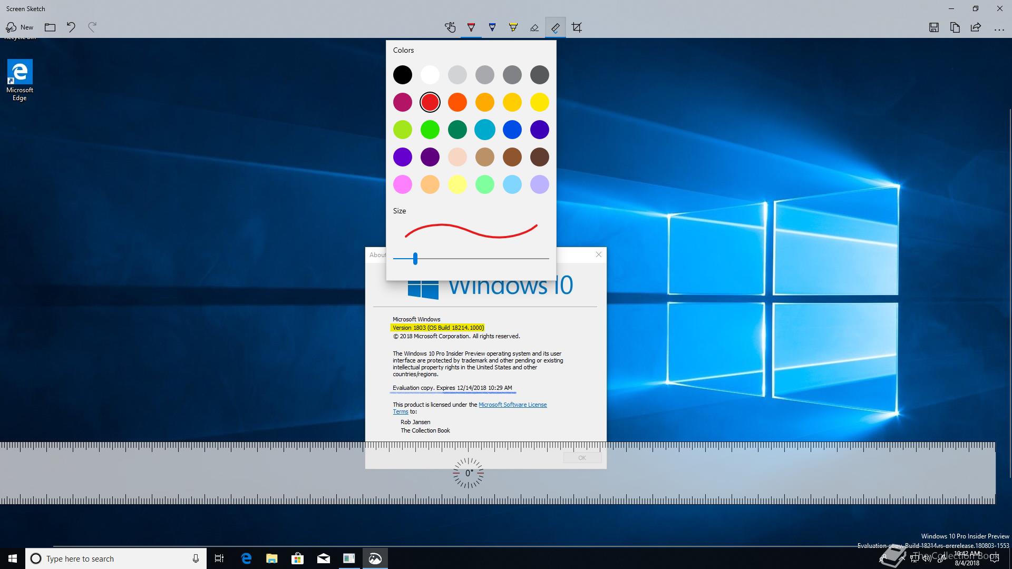This screenshot has height=569, width=1012.
Task: Select the yellow Highlighter tool
Action: pos(513,27)
